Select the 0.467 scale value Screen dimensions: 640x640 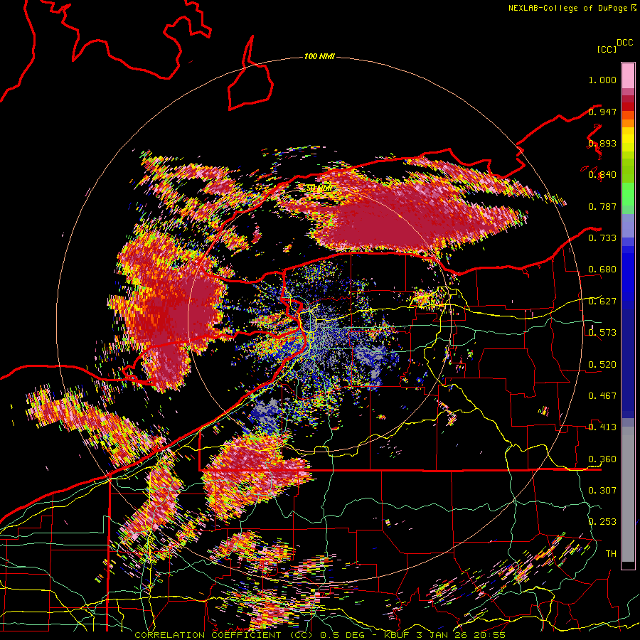(602, 396)
